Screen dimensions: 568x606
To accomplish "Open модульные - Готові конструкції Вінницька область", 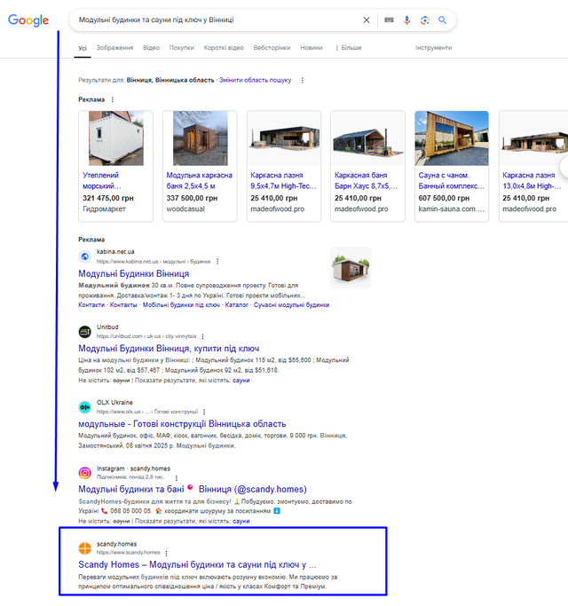I will pos(182,424).
